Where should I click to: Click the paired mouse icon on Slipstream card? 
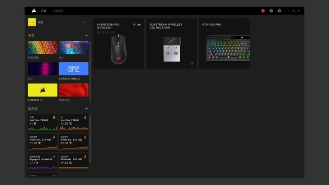192,64
